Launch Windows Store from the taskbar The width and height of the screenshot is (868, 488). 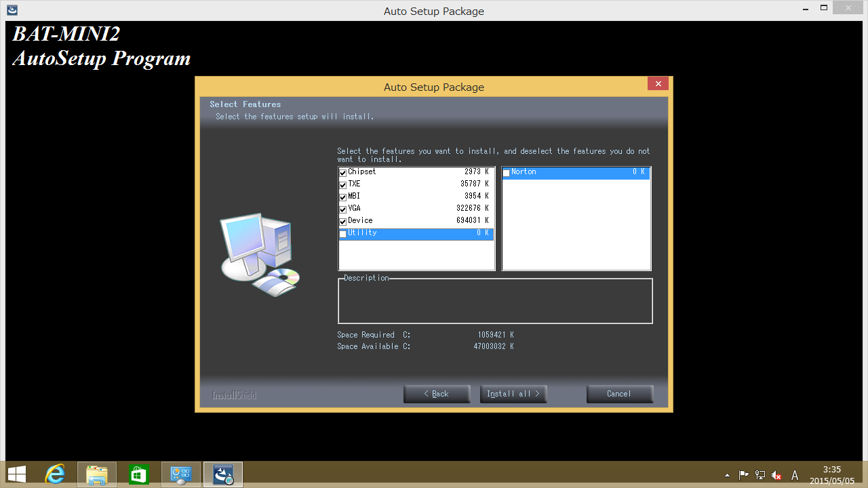(x=139, y=474)
